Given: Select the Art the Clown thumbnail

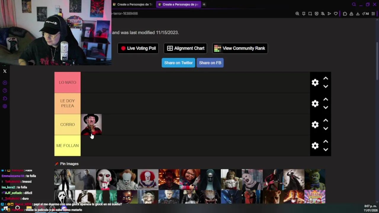Looking at the screenshot, I should click(x=252, y=179).
